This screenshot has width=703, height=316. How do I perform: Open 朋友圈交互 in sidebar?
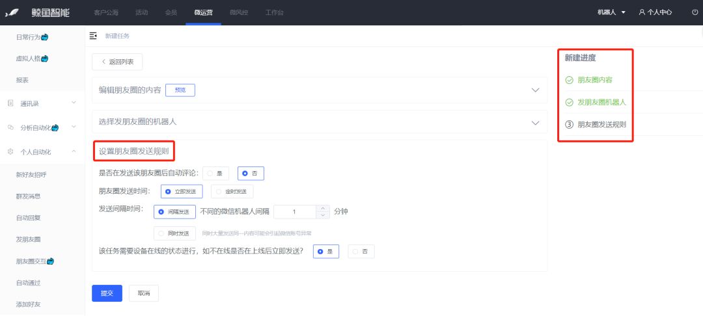pos(31,261)
